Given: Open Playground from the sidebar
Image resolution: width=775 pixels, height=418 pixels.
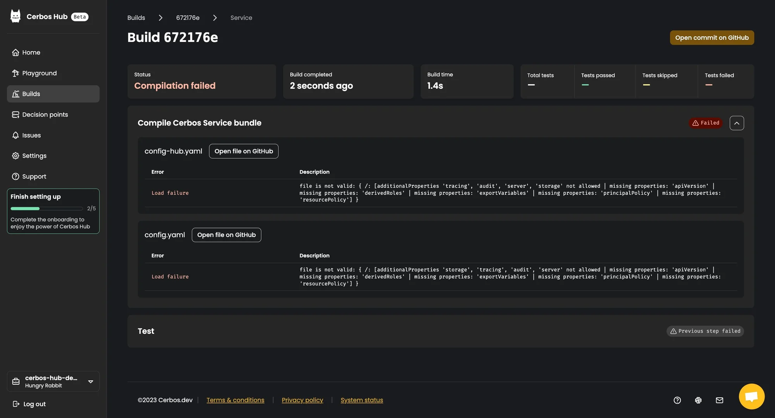Looking at the screenshot, I should (39, 73).
